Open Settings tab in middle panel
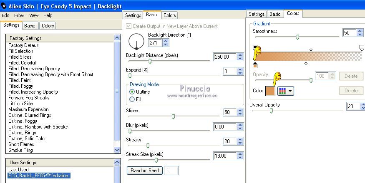Image resolution: width=365 pixels, height=183 pixels. point(133,15)
